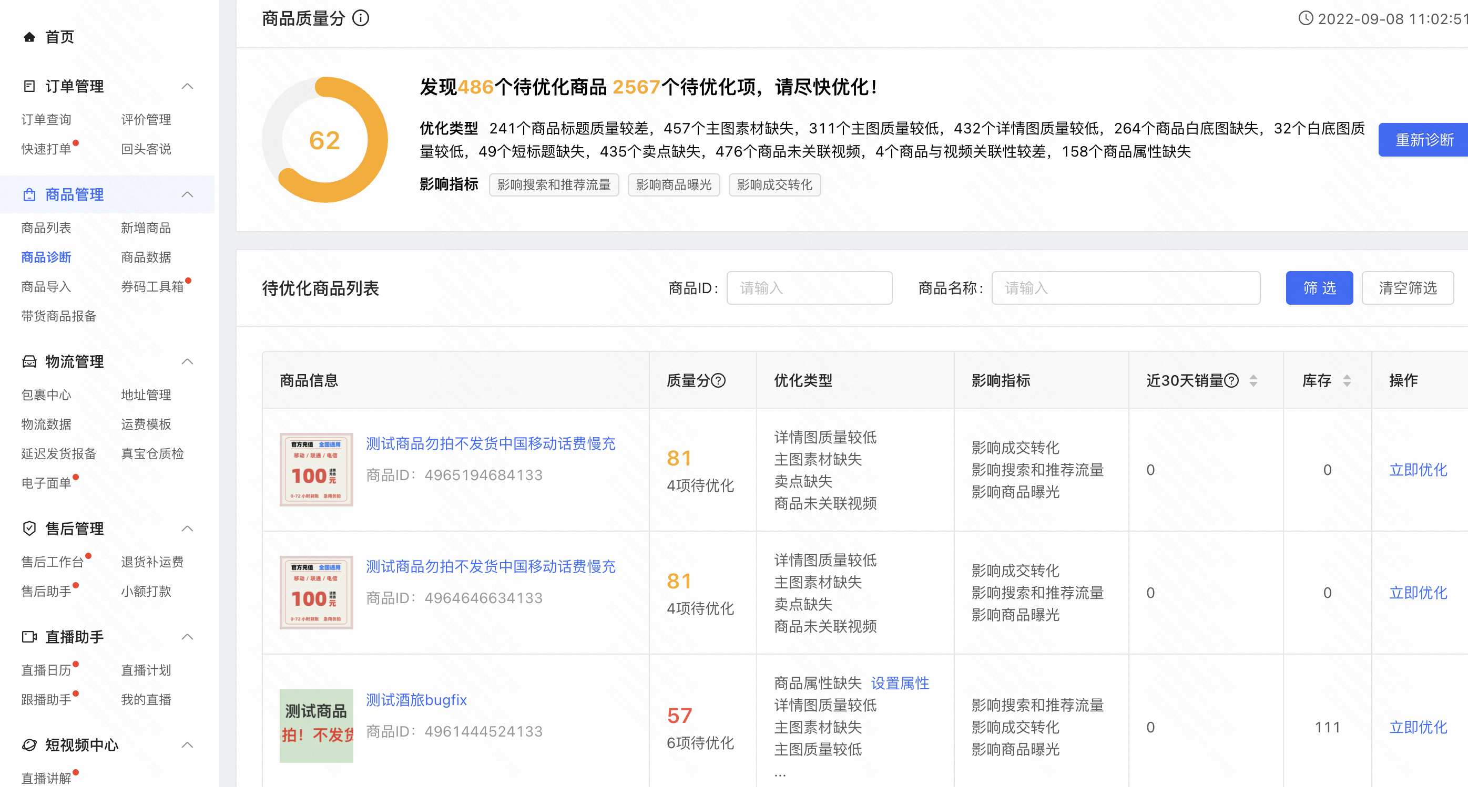Click the 影响商品曝光 tag
The width and height of the screenshot is (1468, 787).
click(x=674, y=185)
